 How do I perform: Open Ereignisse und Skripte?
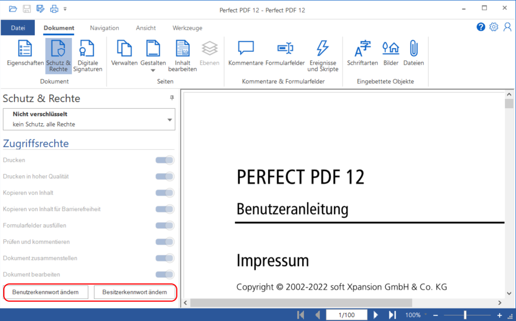(322, 55)
